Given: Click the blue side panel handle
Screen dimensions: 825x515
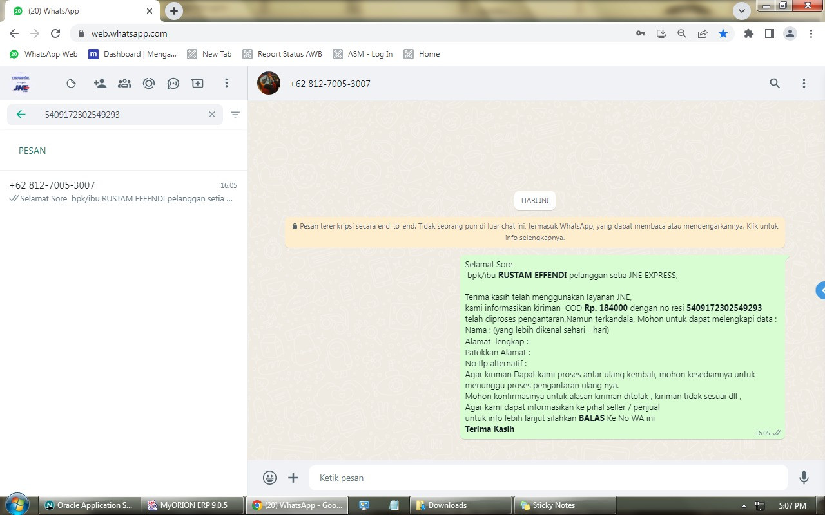Looking at the screenshot, I should click(820, 290).
